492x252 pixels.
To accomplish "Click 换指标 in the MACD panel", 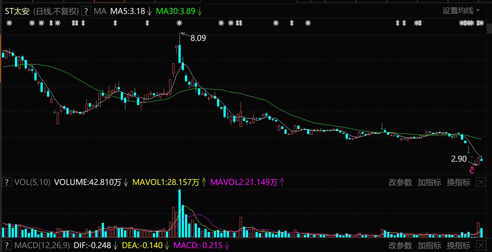I will [x=458, y=245].
